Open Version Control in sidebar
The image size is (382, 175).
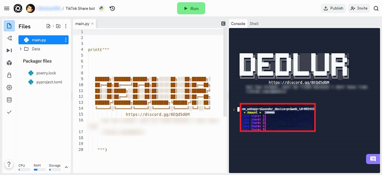(x=9, y=38)
